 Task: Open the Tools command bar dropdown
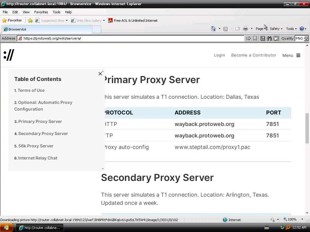[x=291, y=29]
